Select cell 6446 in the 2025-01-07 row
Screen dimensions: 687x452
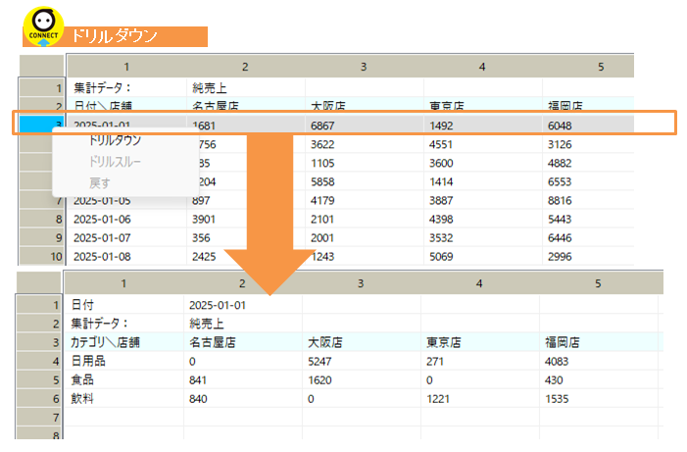588,238
